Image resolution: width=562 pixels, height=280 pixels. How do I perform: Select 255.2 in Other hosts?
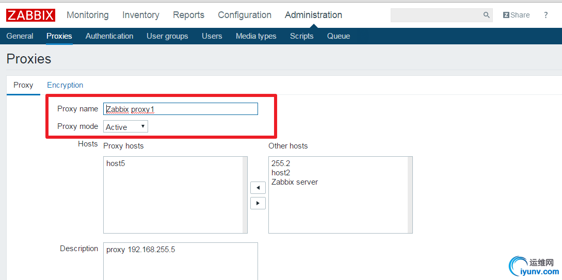tap(281, 163)
